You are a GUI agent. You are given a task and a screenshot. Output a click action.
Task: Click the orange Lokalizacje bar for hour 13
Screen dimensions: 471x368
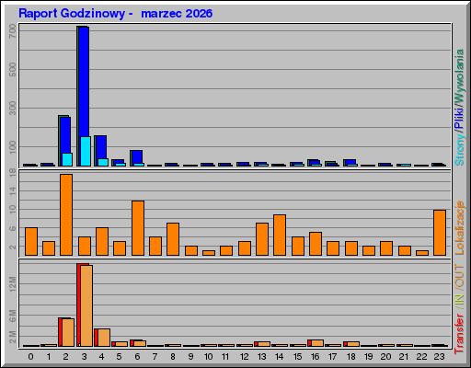click(x=262, y=239)
